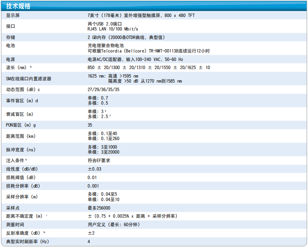Click the 技术规格 header title
The image size is (308, 247).
click(19, 6)
